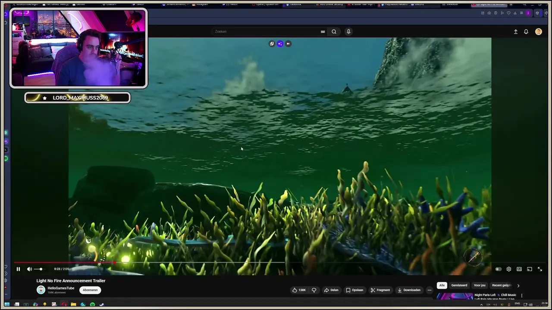Select the Alle filter chip
The width and height of the screenshot is (552, 310).
442,285
